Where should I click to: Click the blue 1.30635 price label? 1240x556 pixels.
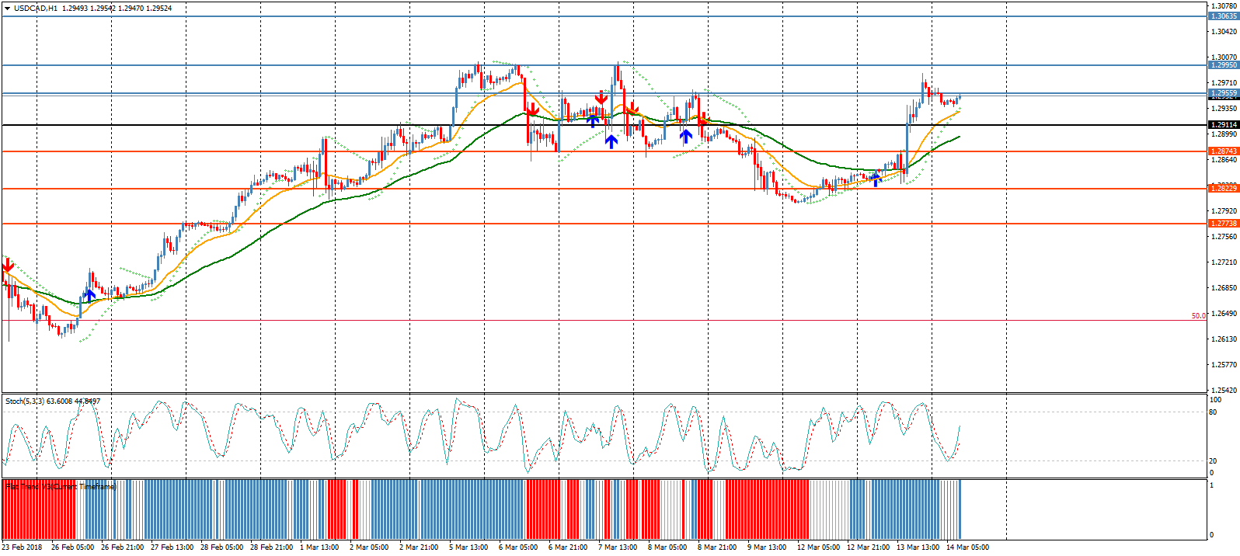1223,16
